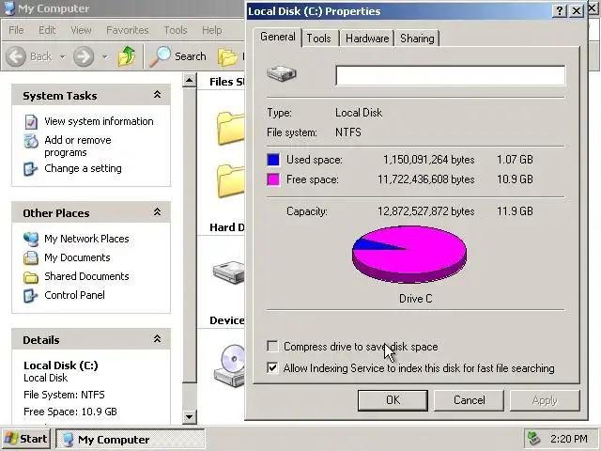
Task: Click Change a setting link
Action: (x=84, y=168)
